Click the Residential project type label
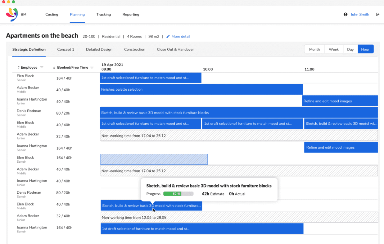This screenshot has height=244, width=384. coord(111,36)
